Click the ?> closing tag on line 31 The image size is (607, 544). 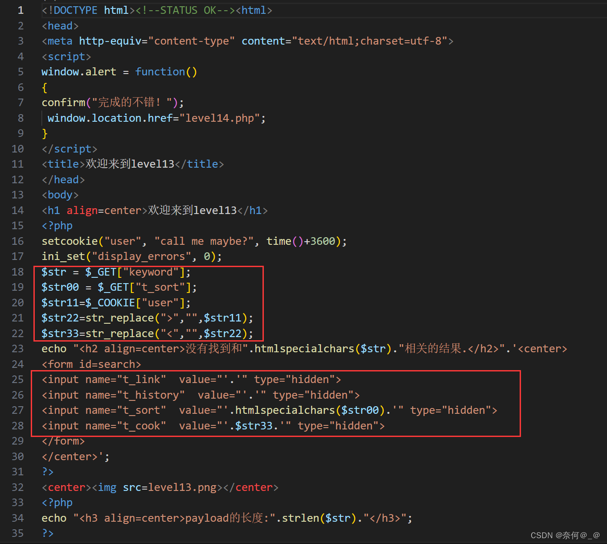coord(48,472)
